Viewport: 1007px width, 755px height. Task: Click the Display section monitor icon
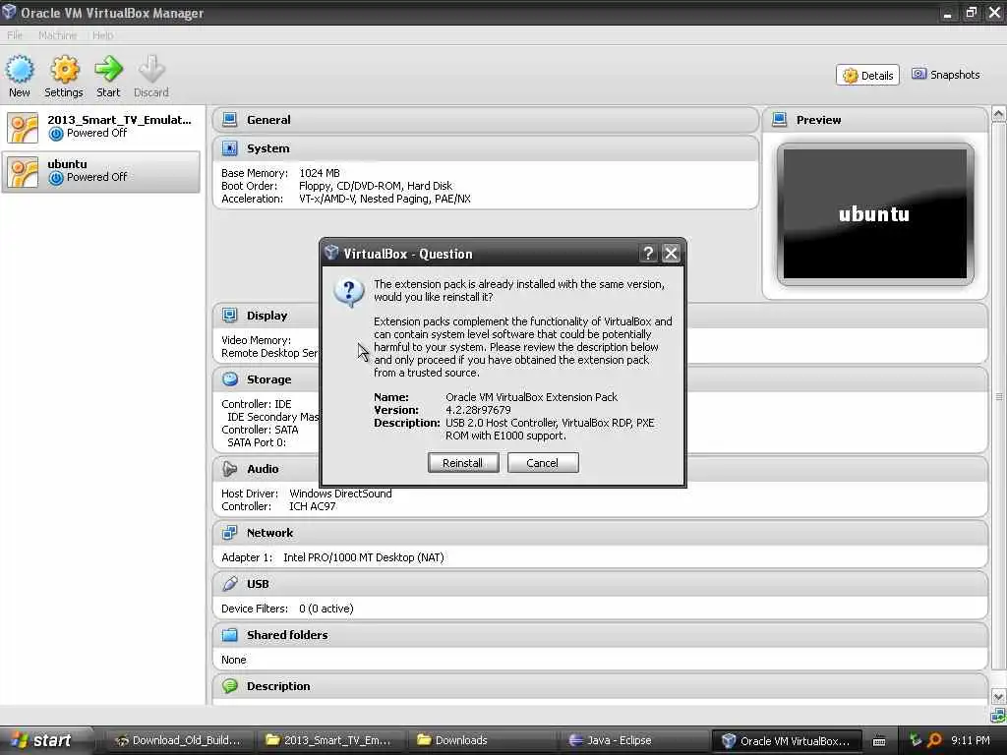229,316
